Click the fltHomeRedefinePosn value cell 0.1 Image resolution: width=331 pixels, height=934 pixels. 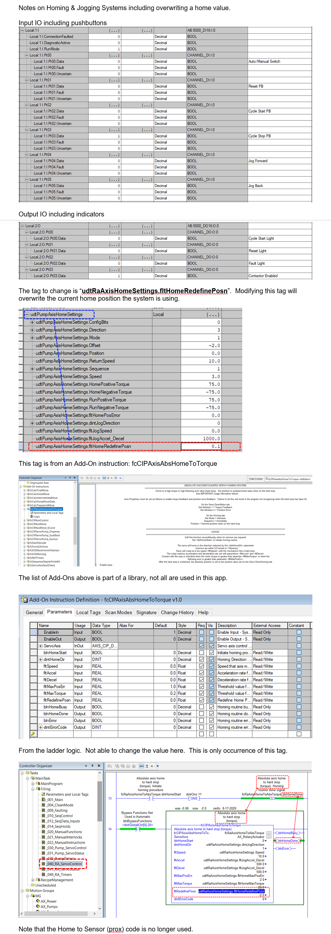pyautogui.click(x=200, y=446)
